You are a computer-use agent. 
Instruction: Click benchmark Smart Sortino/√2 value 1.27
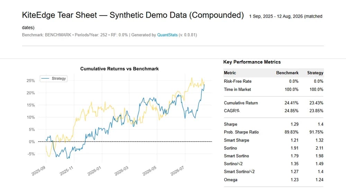[x=294, y=171]
